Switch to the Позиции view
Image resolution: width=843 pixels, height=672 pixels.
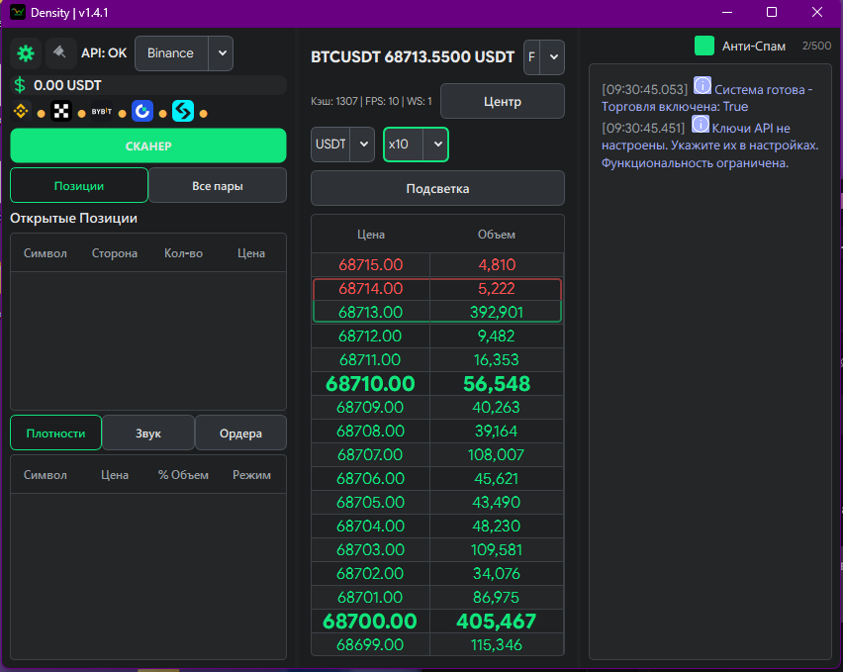pyautogui.click(x=79, y=185)
